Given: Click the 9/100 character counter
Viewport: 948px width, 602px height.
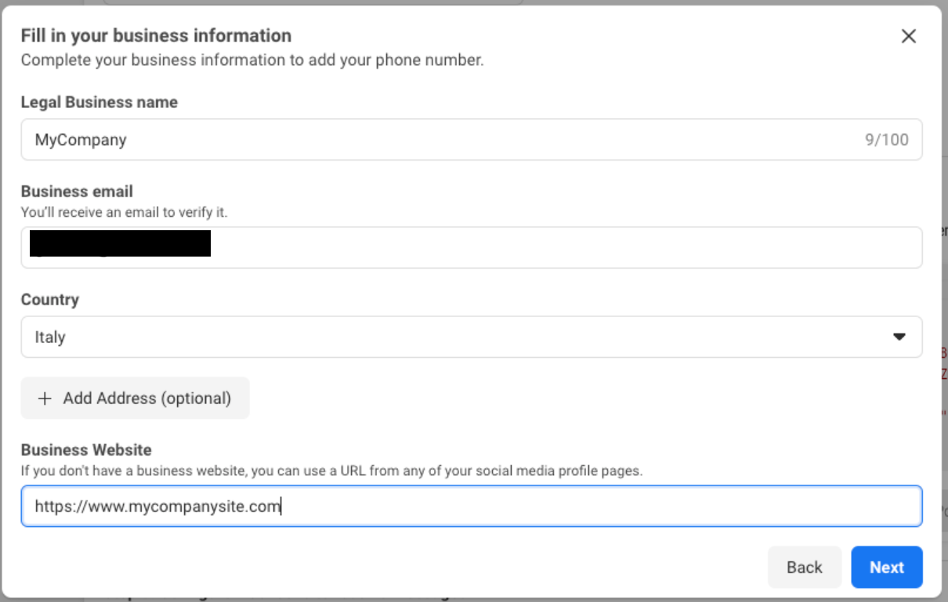Looking at the screenshot, I should coord(886,140).
